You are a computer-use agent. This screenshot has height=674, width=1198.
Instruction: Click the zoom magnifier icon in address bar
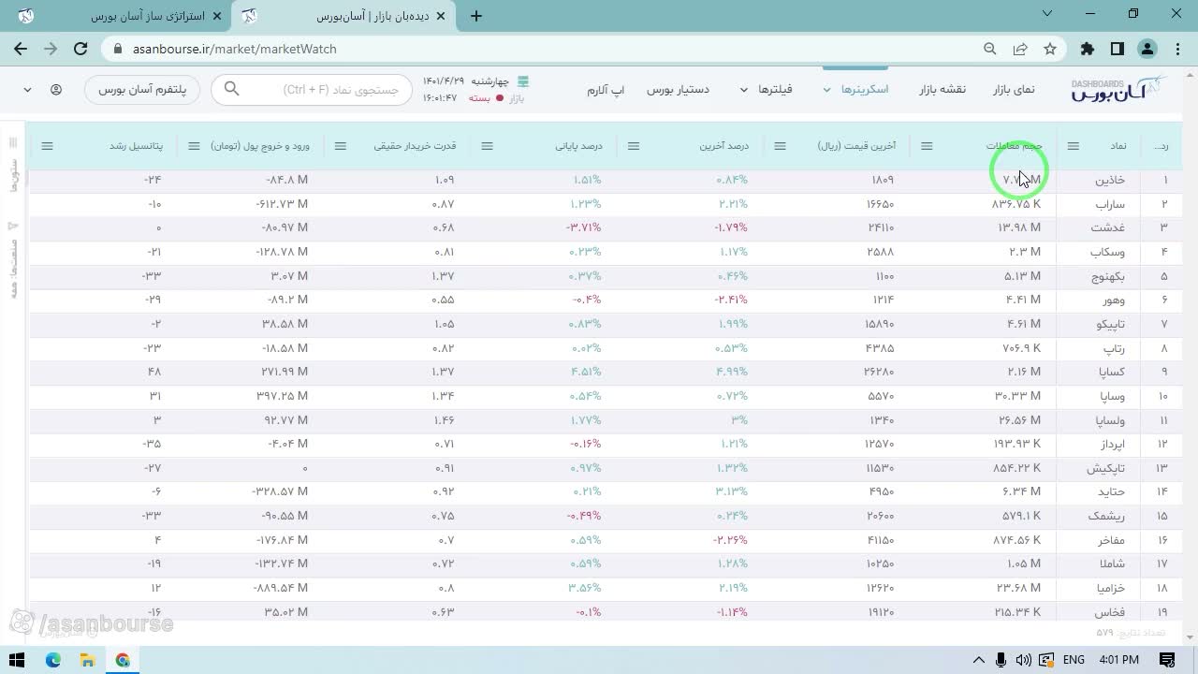click(990, 49)
